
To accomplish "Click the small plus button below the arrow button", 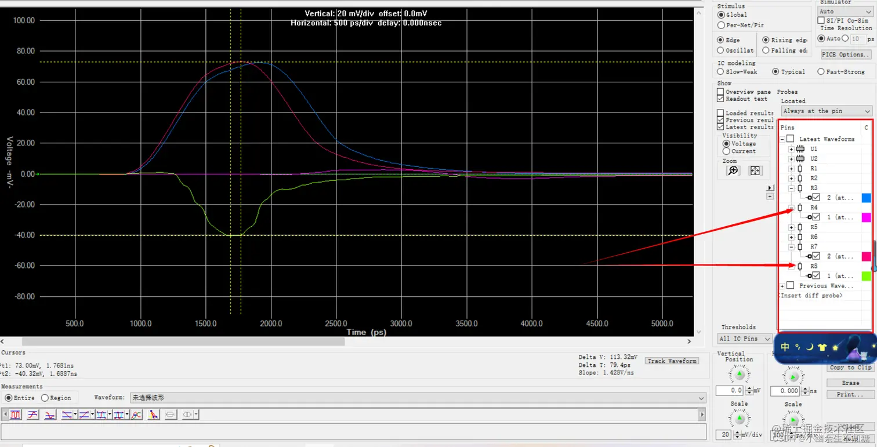I will (770, 197).
